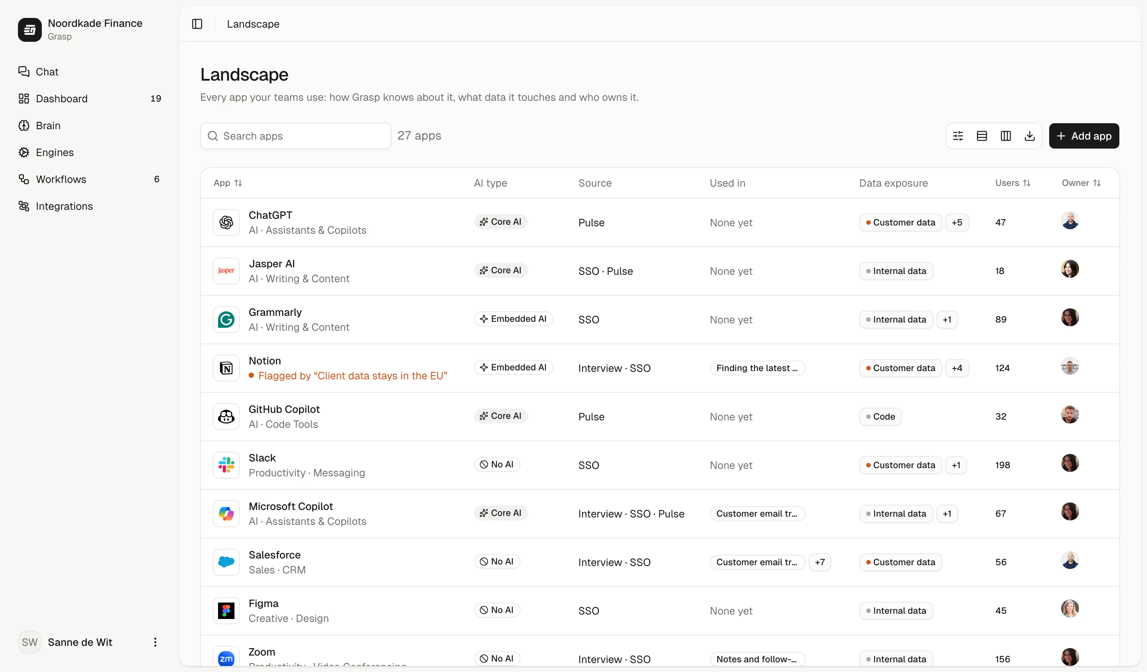Image resolution: width=1147 pixels, height=672 pixels.
Task: Click the Grammarly logo icon
Action: 226,320
